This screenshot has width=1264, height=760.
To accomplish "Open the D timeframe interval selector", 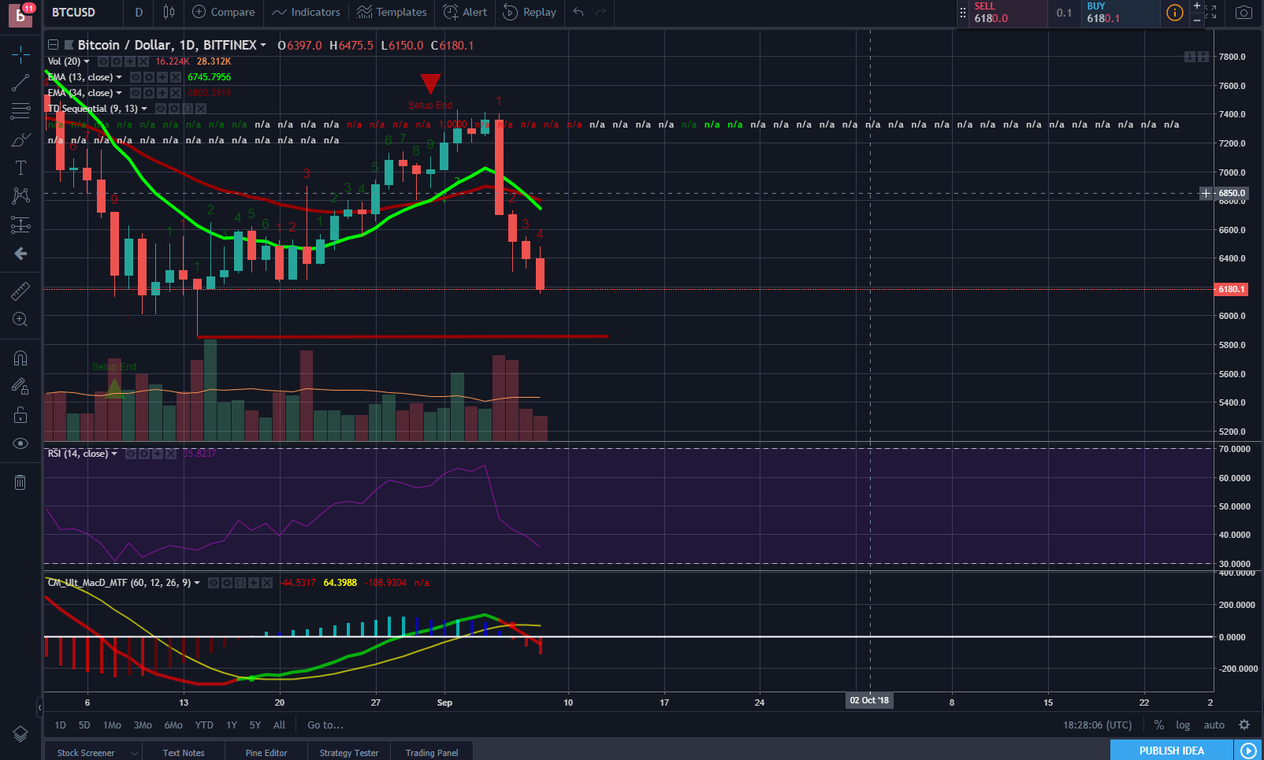I will [x=139, y=12].
